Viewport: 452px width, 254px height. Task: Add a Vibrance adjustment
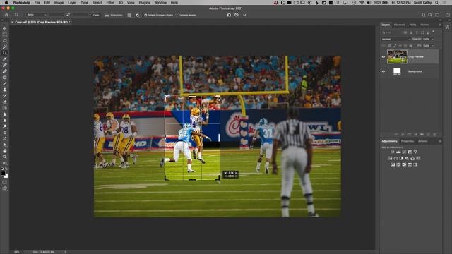415,152
